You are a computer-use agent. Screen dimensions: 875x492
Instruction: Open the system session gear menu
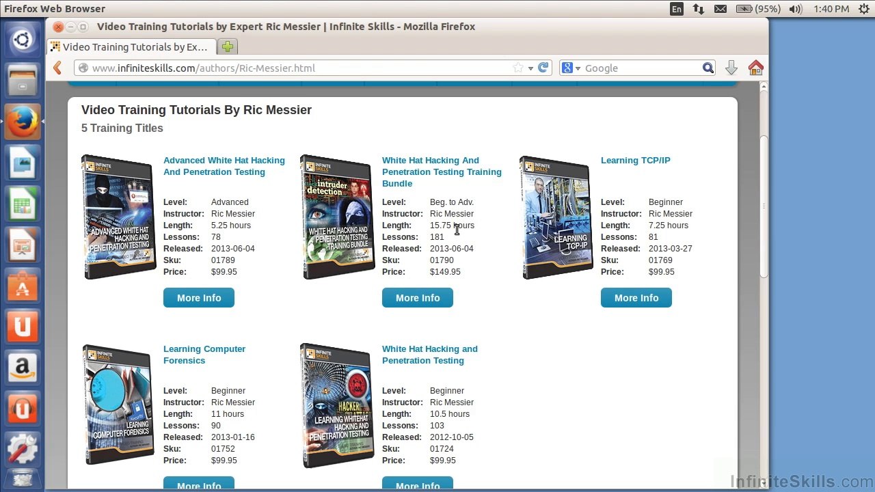coord(863,9)
